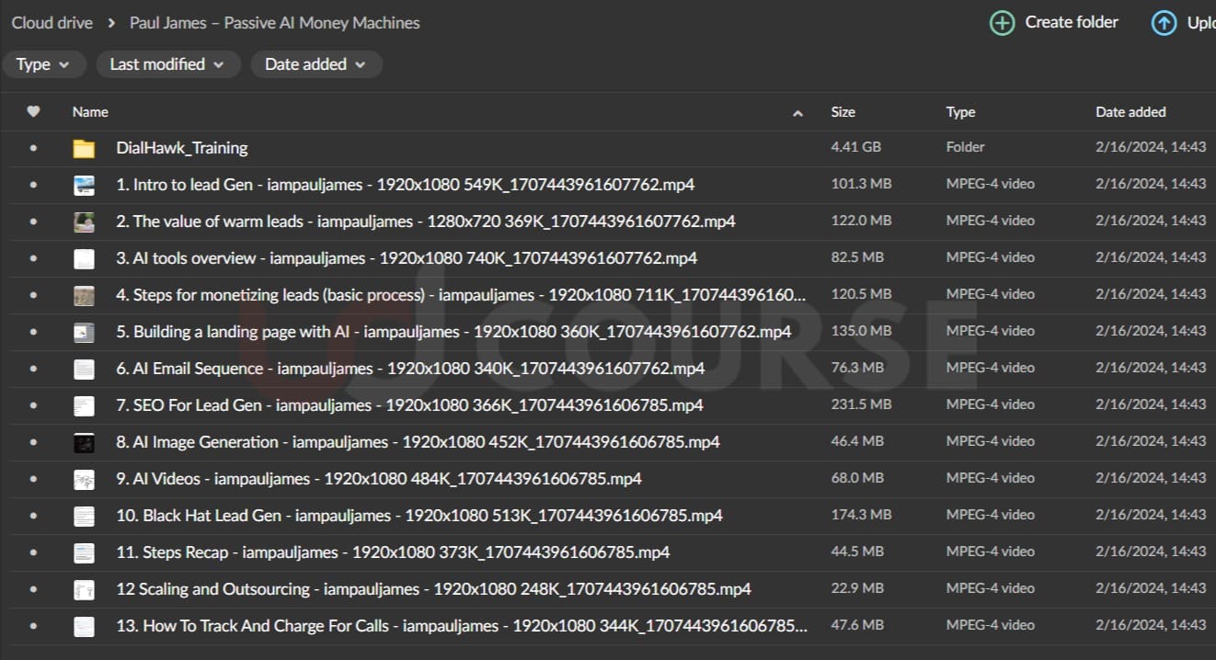Open the Type filter dropdown

43,64
